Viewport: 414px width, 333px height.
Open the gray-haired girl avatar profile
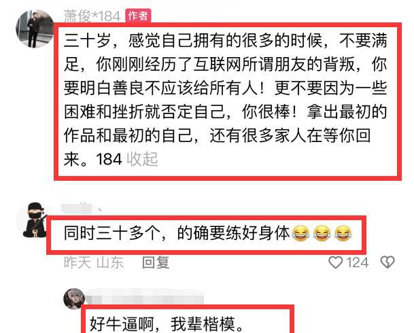tap(74, 299)
